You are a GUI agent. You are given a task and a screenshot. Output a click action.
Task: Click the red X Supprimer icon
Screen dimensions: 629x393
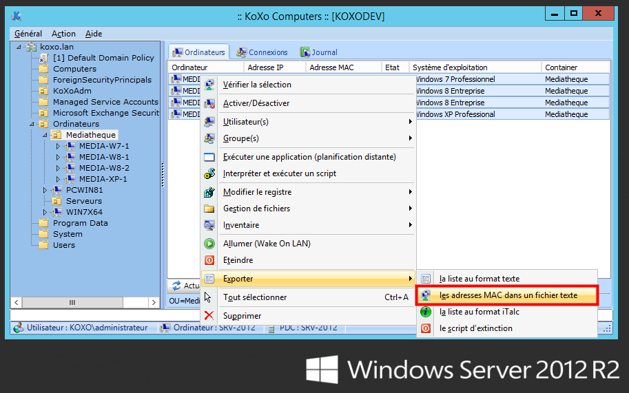pyautogui.click(x=209, y=316)
